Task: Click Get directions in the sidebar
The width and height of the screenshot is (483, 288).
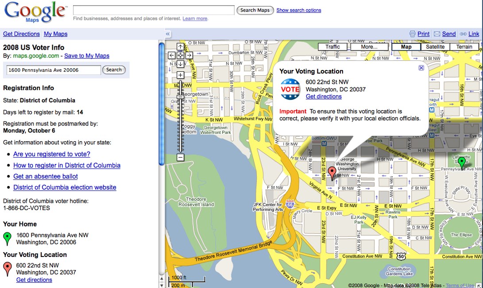Action: (34, 280)
